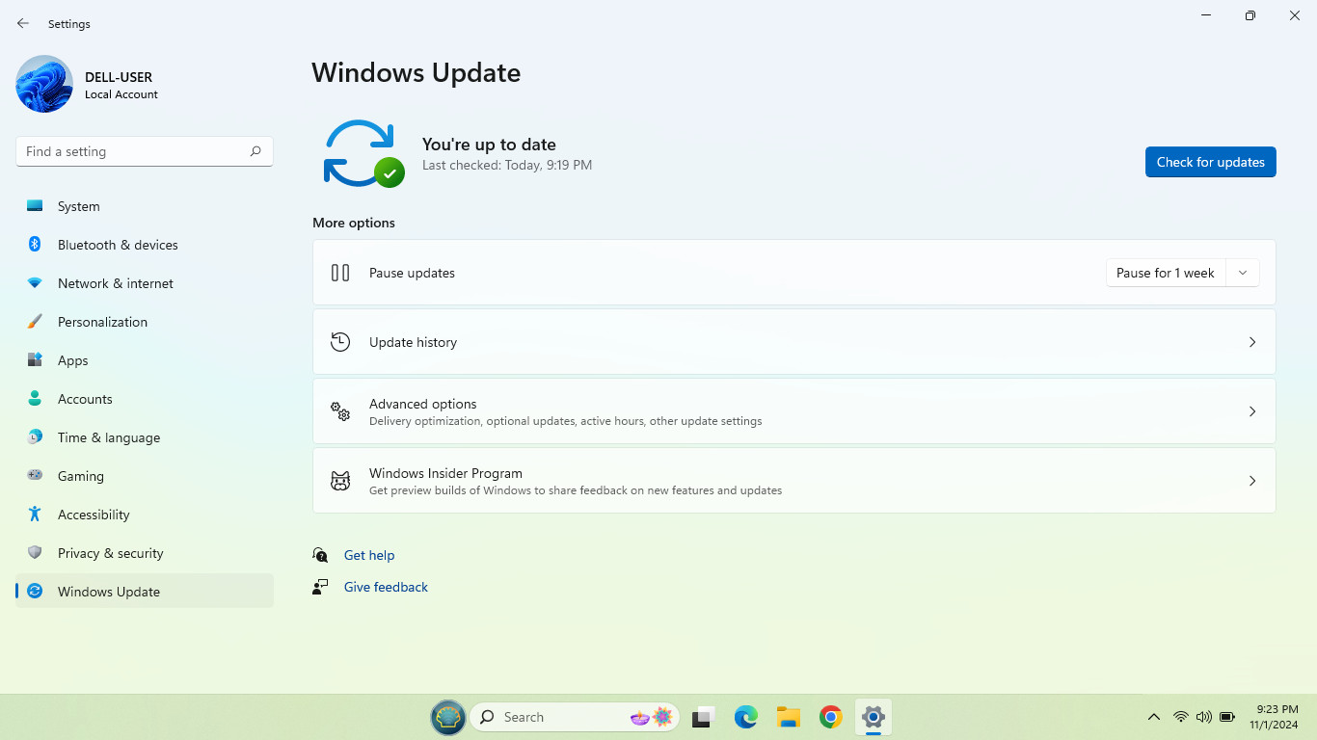
Task: Open the clock and date in the taskbar
Action: [1274, 717]
